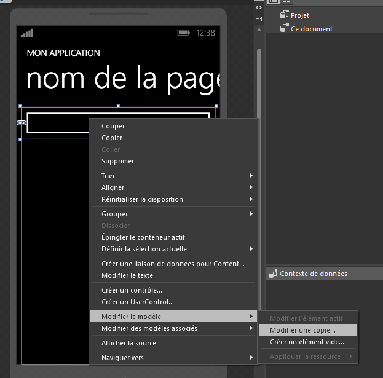Choose Créer un UserControl menu entry

[x=174, y=302]
